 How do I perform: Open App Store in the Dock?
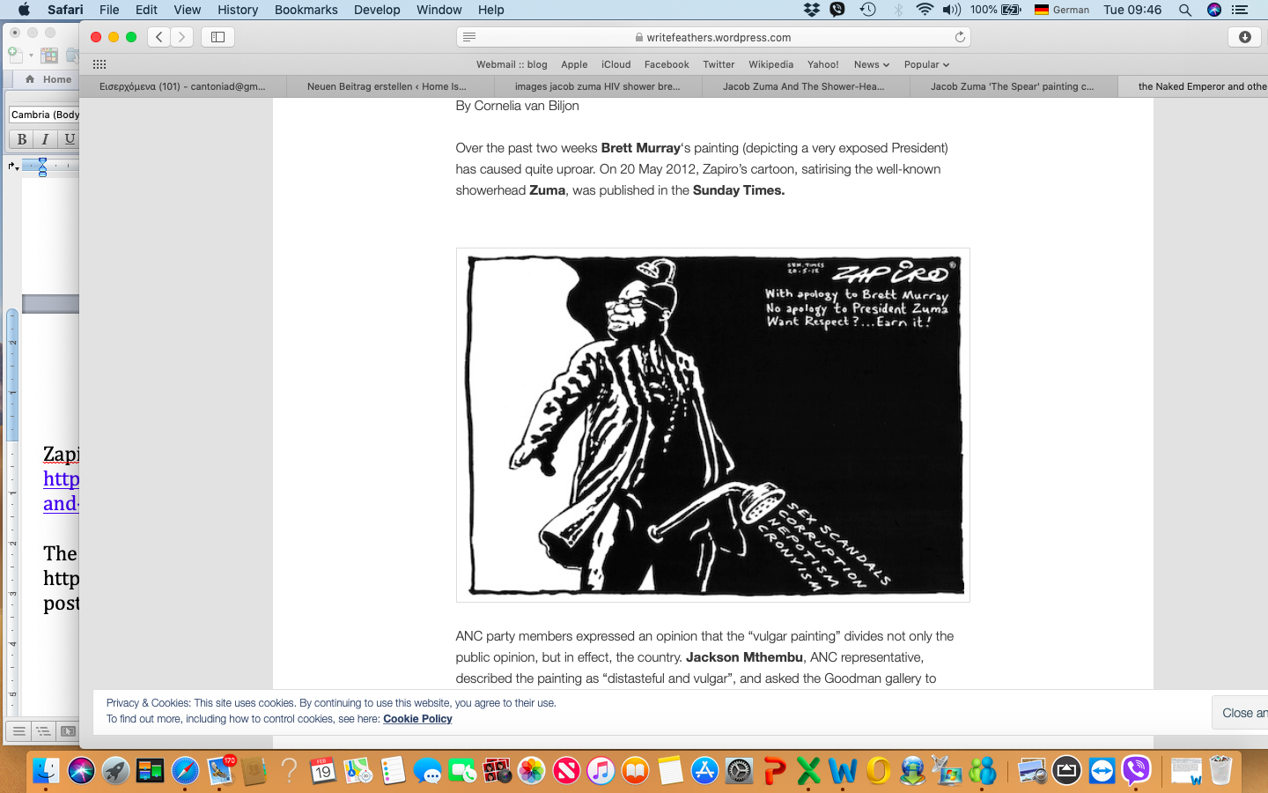click(704, 771)
